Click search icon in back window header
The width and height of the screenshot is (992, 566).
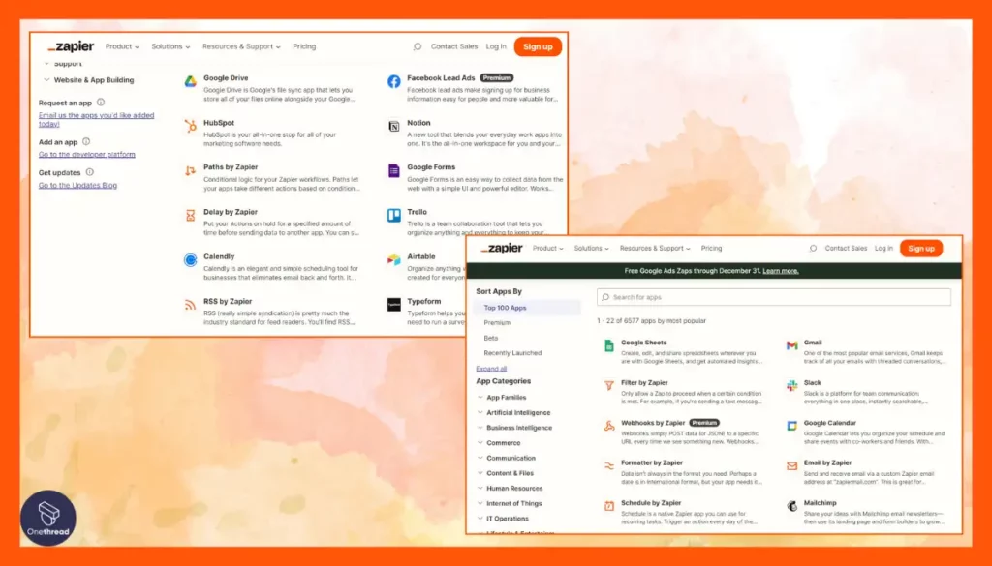pos(418,46)
